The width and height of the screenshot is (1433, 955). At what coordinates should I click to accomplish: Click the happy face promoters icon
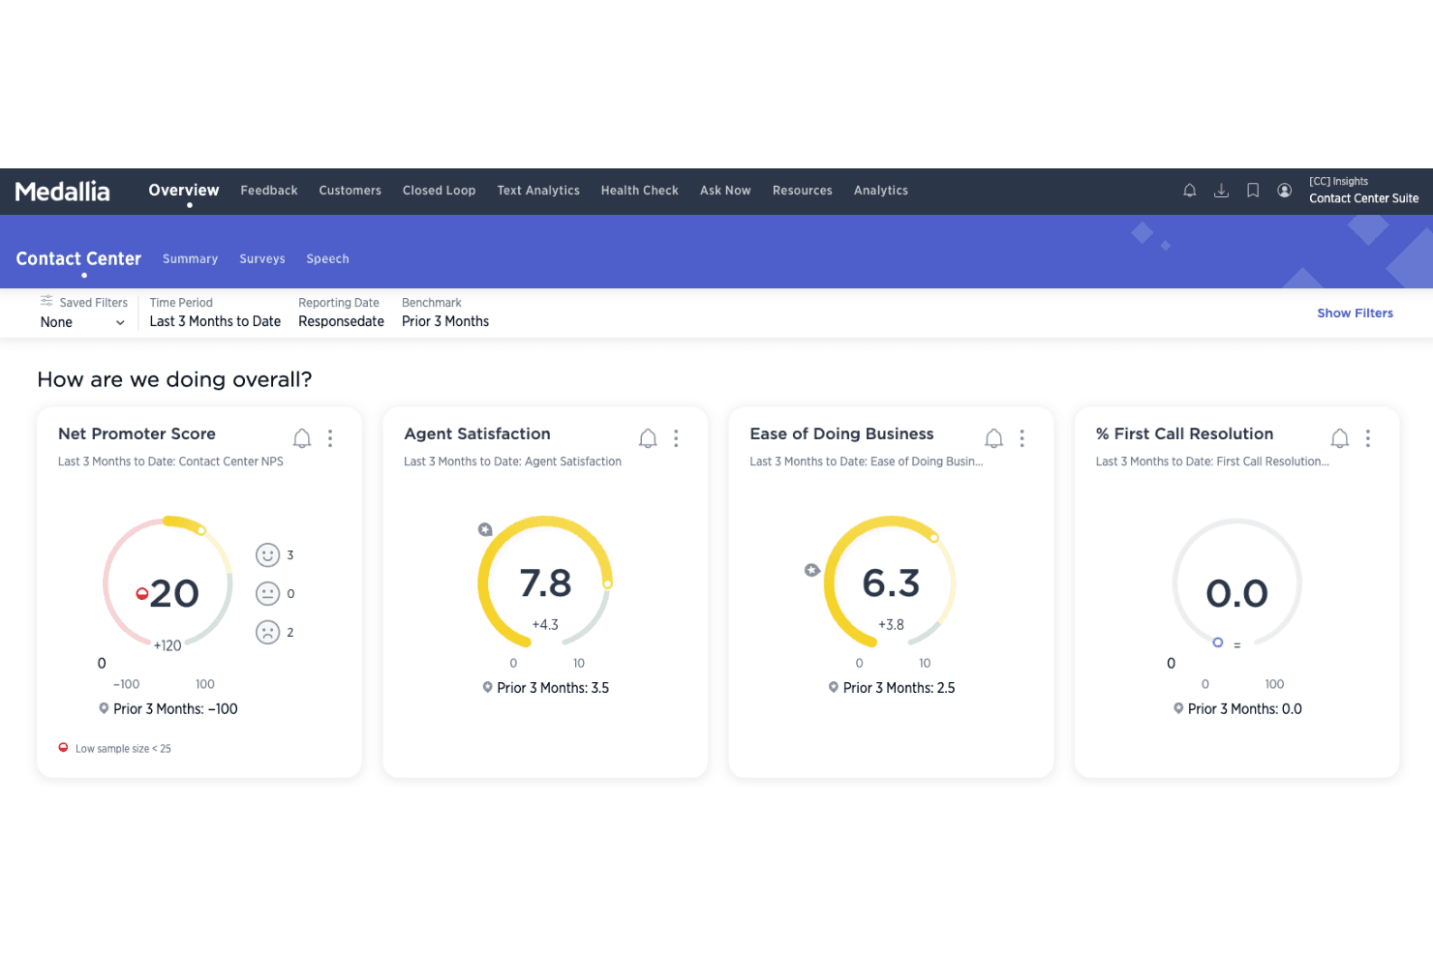[267, 554]
